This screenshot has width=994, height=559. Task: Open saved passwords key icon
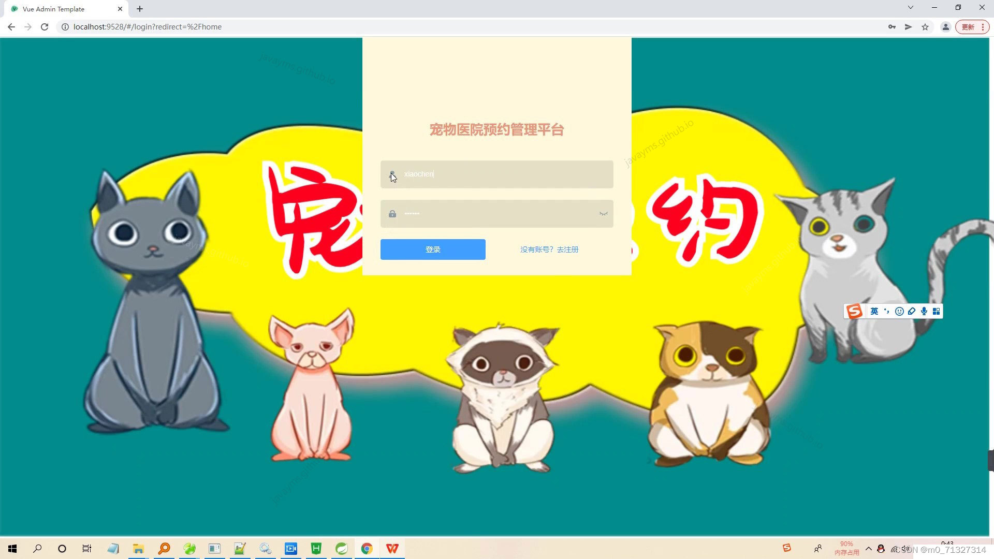(891, 27)
